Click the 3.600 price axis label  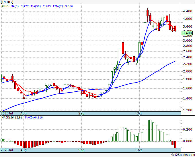(188, 26)
